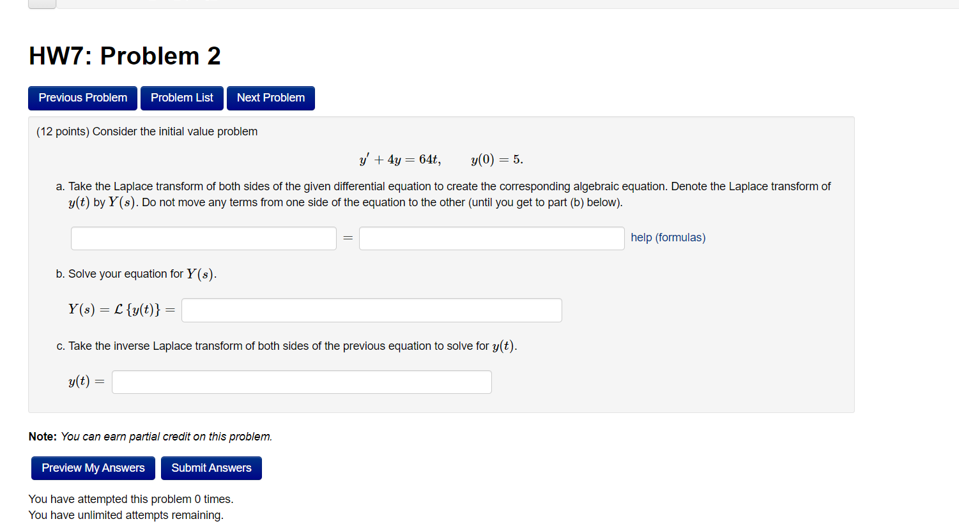Screen dimensions: 959x526
Task: Click Preview My Answers
Action: [x=93, y=468]
